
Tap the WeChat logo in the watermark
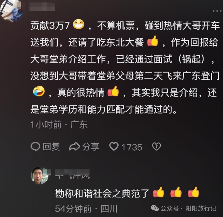(x=155, y=208)
